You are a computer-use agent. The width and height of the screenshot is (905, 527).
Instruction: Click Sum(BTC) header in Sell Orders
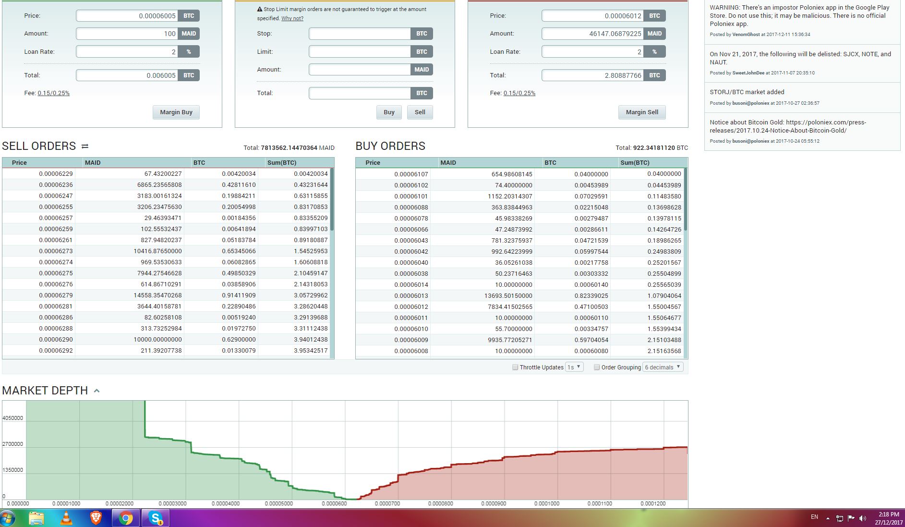click(281, 163)
